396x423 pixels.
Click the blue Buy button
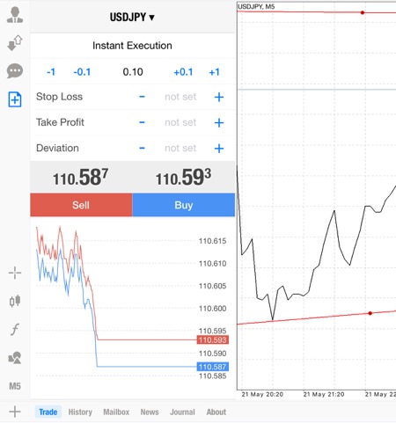184,205
